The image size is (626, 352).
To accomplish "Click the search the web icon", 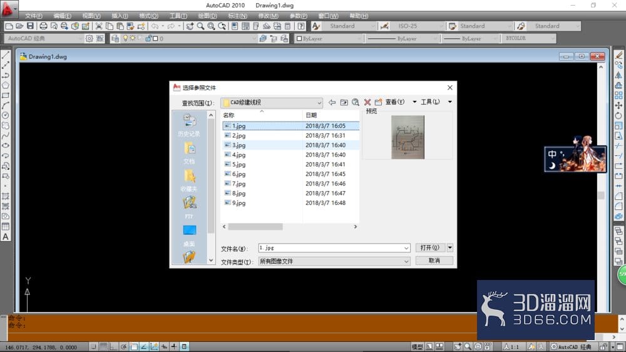I will (x=356, y=102).
